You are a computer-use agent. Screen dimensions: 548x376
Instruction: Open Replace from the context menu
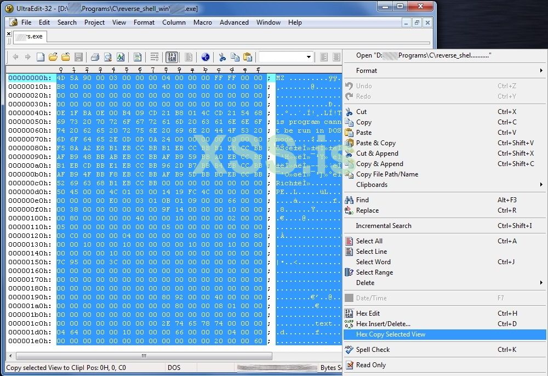[445, 210]
